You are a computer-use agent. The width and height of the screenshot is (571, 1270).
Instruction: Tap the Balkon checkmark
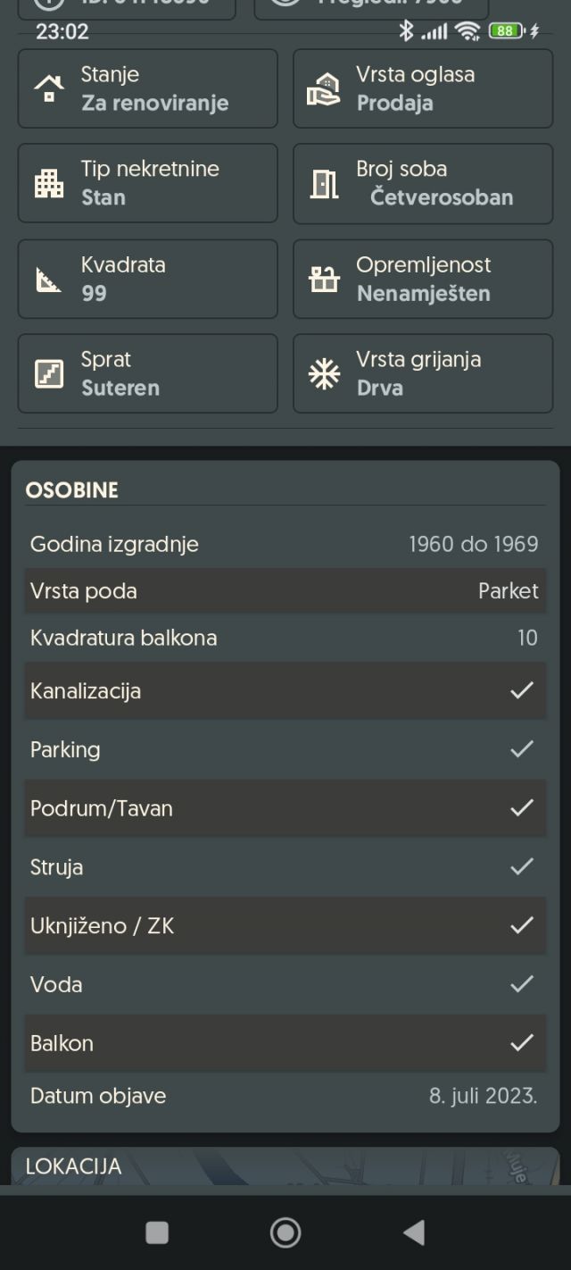coord(522,1043)
